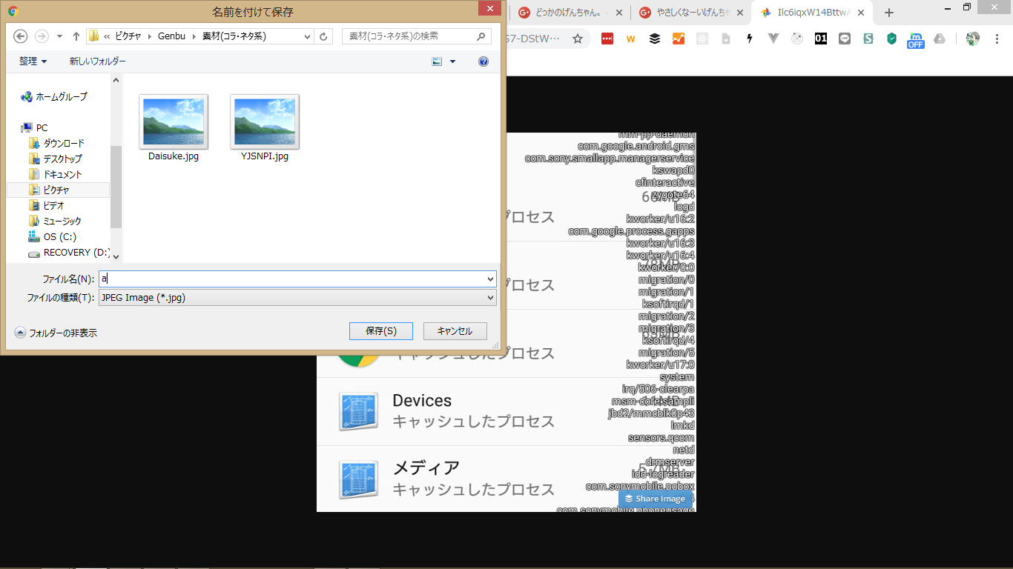Screen dimensions: 1013x569
Task: Open the Google Drive extension icon
Action: click(x=940, y=39)
